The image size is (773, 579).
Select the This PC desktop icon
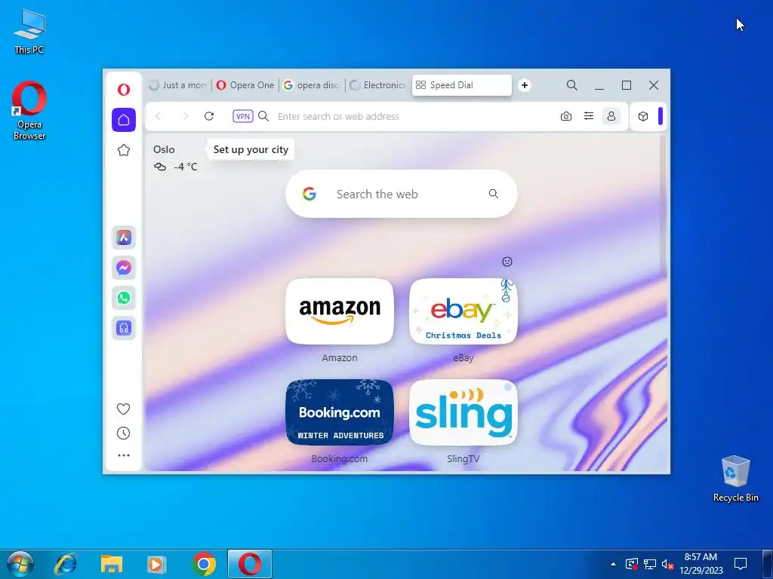pos(29,31)
